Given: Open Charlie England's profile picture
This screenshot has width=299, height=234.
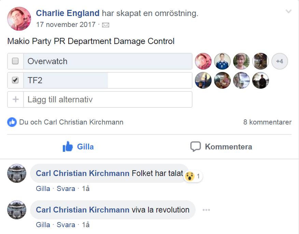Looking at the screenshot, I should 19,19.
